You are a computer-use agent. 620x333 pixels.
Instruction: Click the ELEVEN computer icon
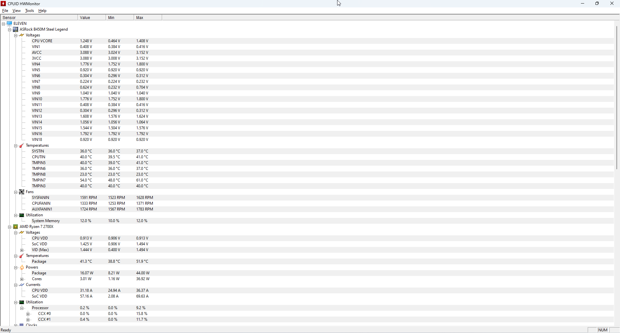[9, 23]
